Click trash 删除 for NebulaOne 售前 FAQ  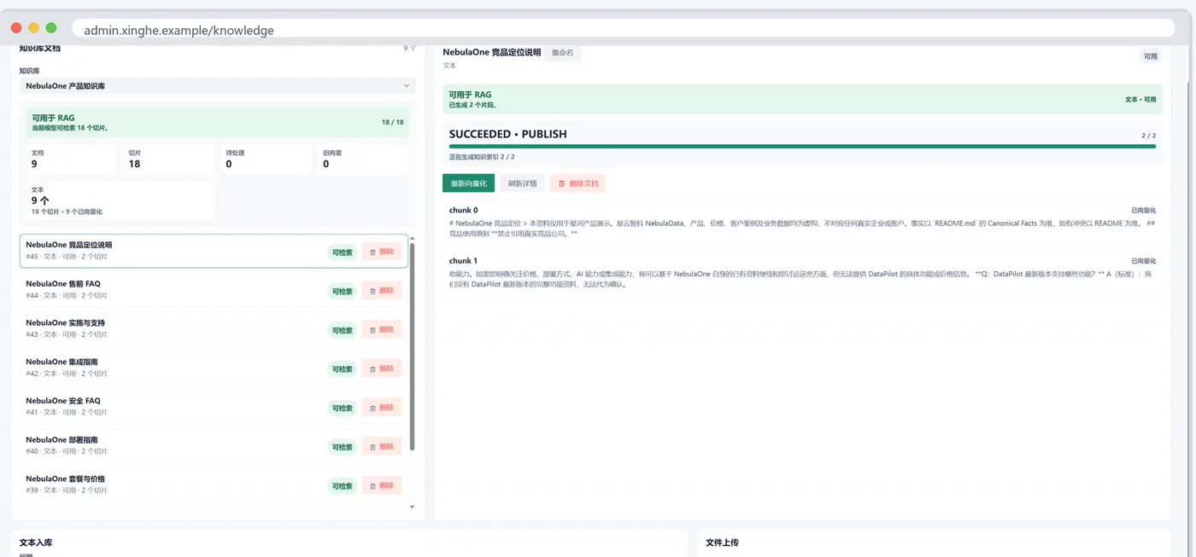click(x=381, y=291)
